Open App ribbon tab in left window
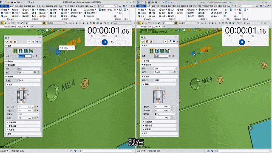 (92, 6)
